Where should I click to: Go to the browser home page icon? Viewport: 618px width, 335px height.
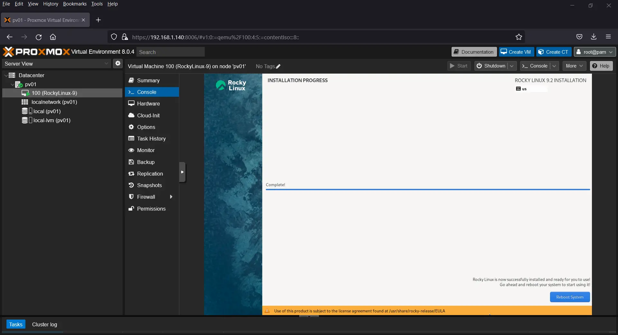[53, 37]
